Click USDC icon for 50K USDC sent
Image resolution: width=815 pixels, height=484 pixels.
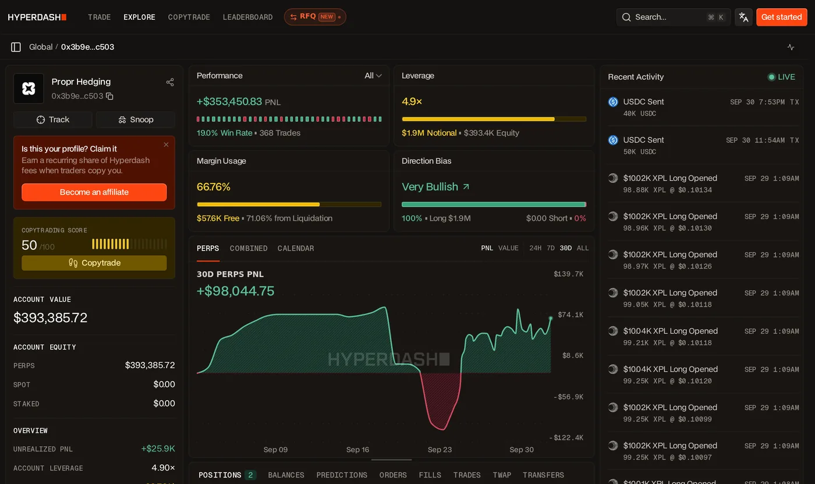[x=613, y=140]
